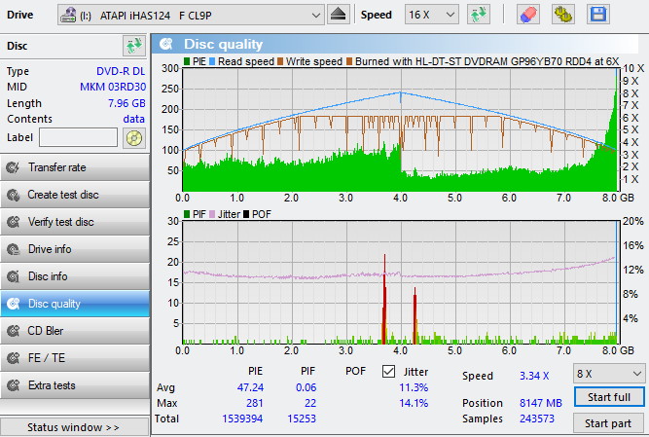Screen dimensions: 649x437
Task: Click the refresh speed icon next to 16 X
Action: coord(478,15)
